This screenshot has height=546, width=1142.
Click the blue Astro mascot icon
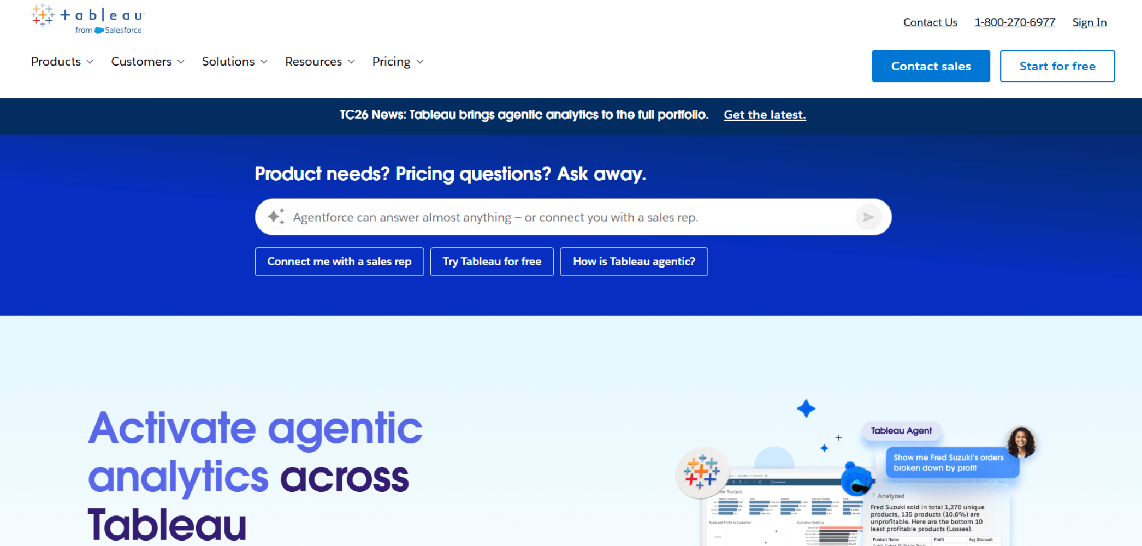pyautogui.click(x=856, y=479)
